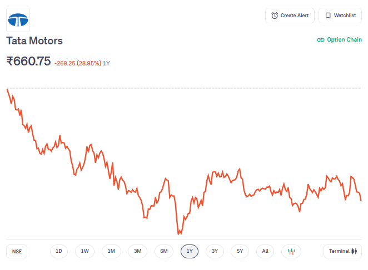Screen dimensions: 368x270
Task: Open the Option Chain link
Action: (x=339, y=40)
